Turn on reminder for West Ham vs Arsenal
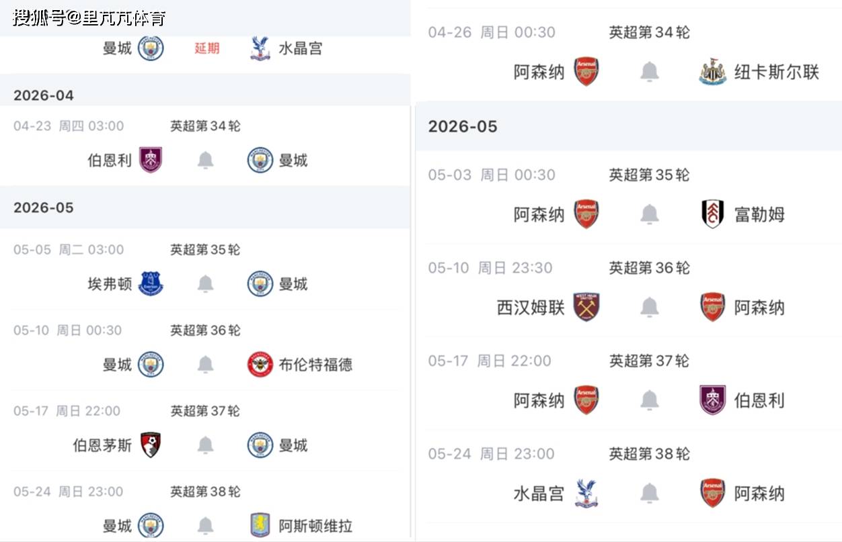 [x=649, y=307]
